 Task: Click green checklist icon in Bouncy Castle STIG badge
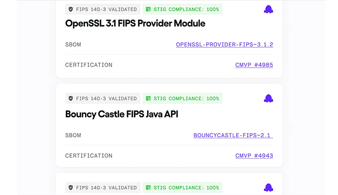pyautogui.click(x=148, y=99)
